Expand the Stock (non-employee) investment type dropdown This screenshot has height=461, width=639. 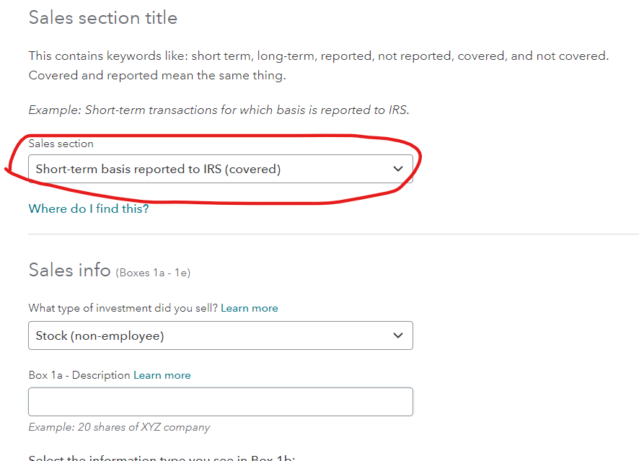click(x=220, y=335)
